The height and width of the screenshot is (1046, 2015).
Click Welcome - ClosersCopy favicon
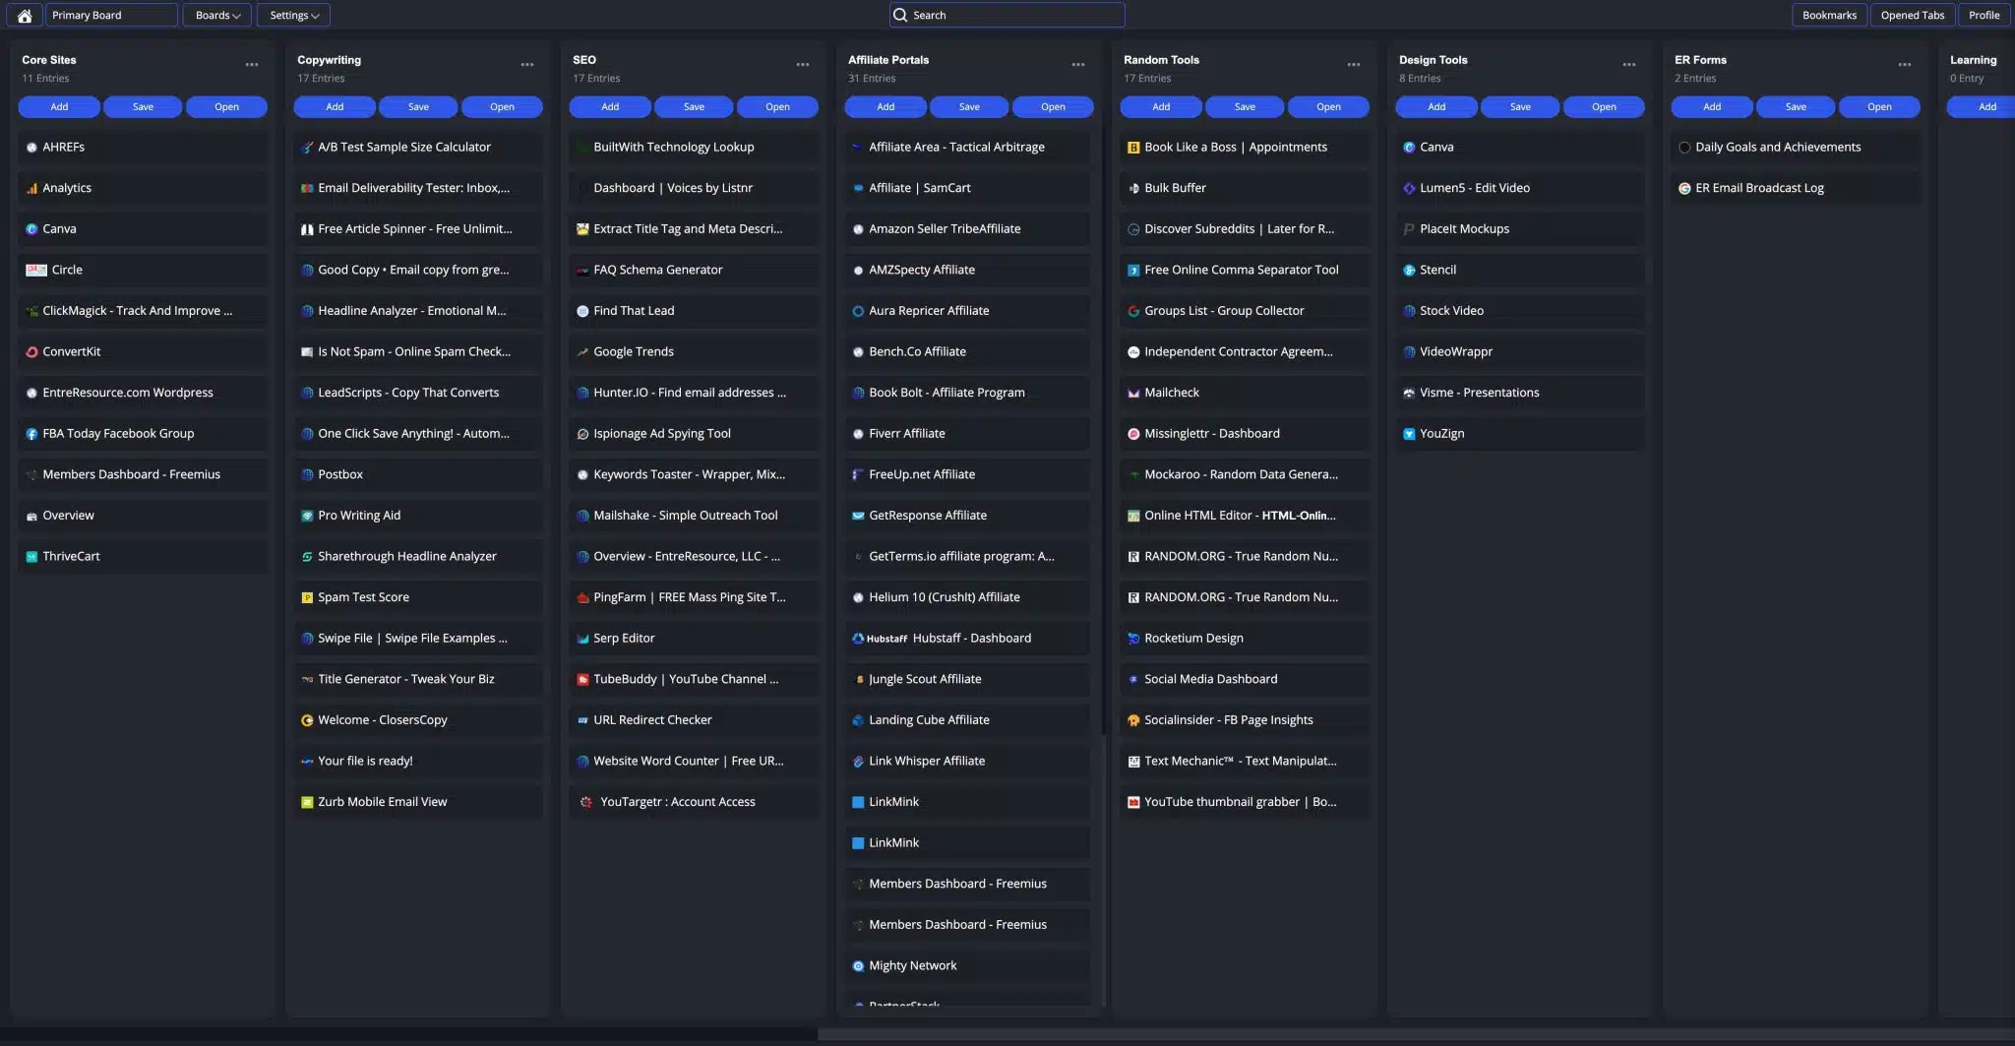tap(307, 720)
